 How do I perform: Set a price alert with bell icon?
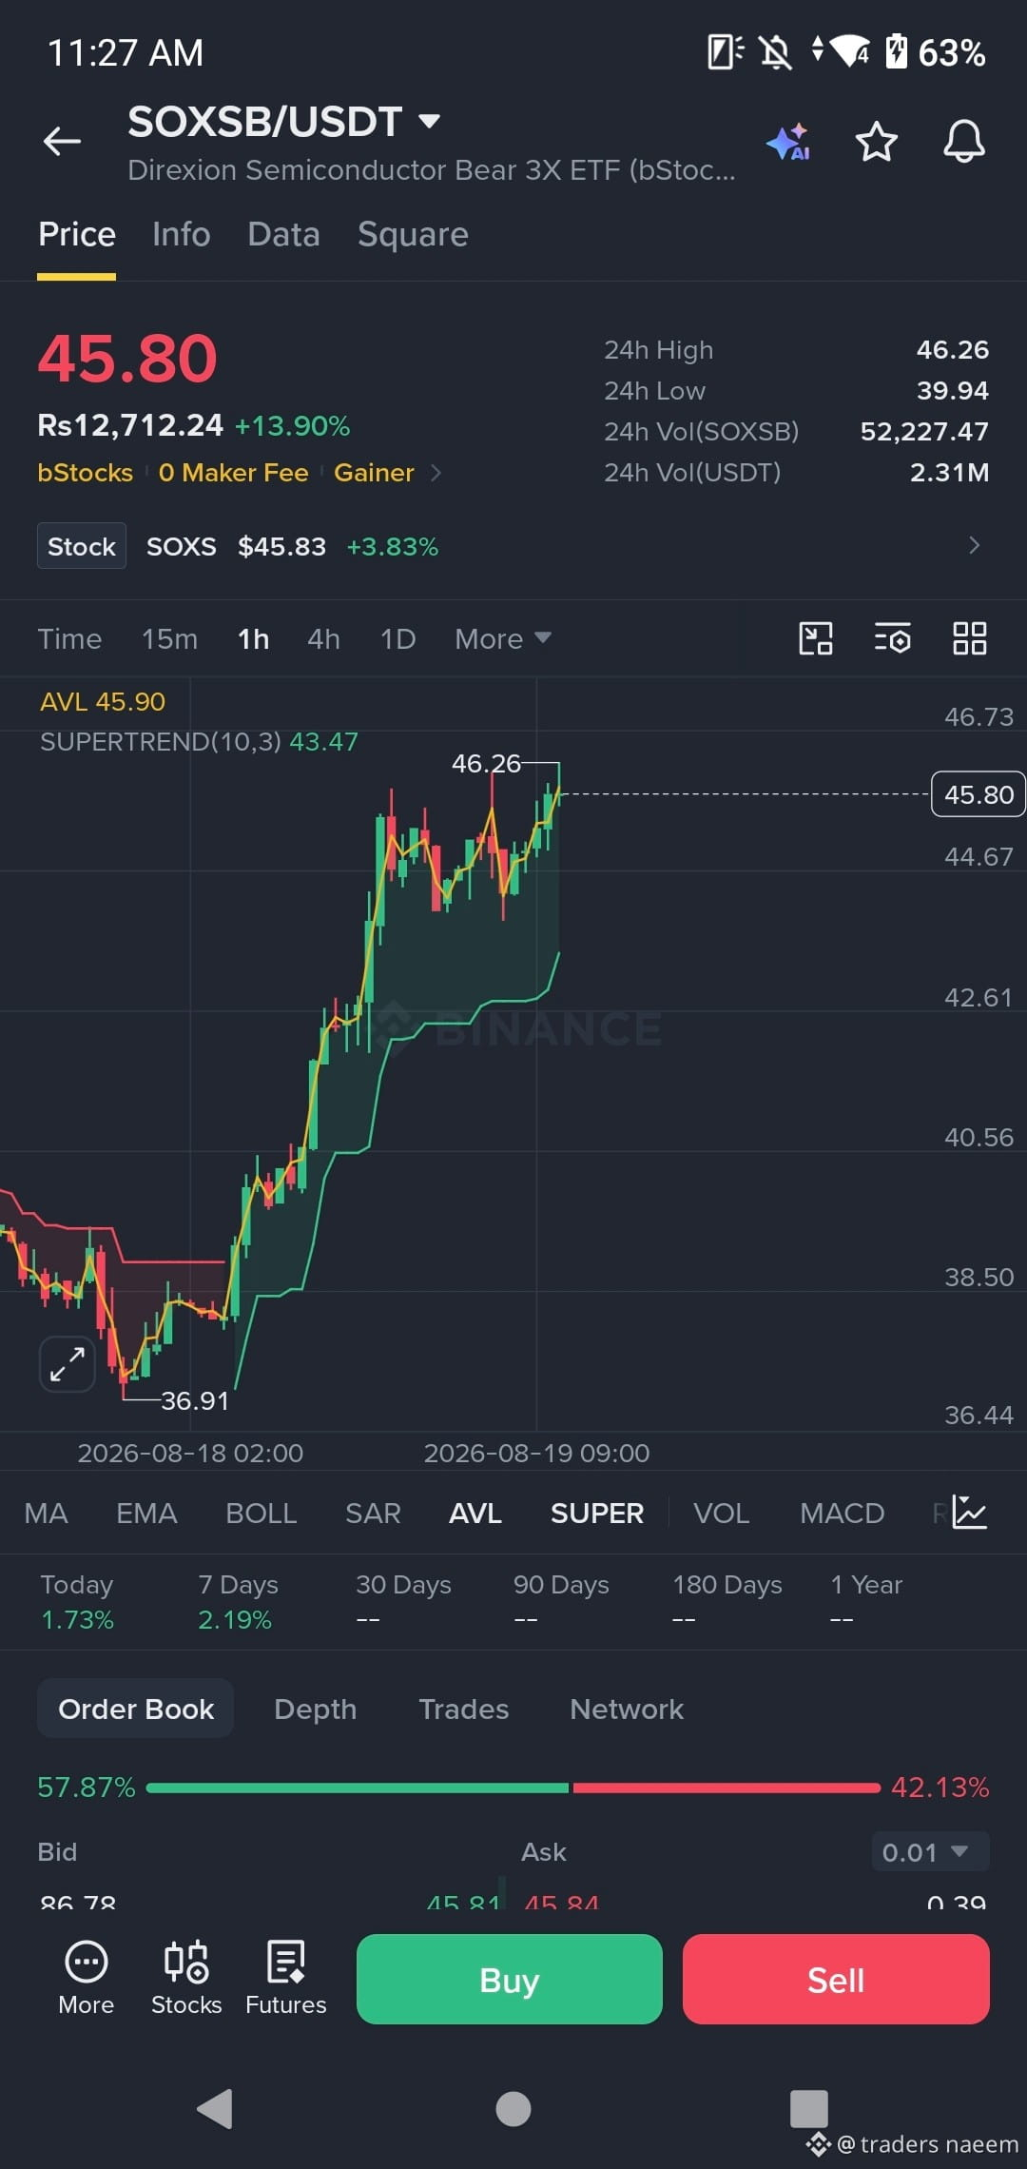963,142
